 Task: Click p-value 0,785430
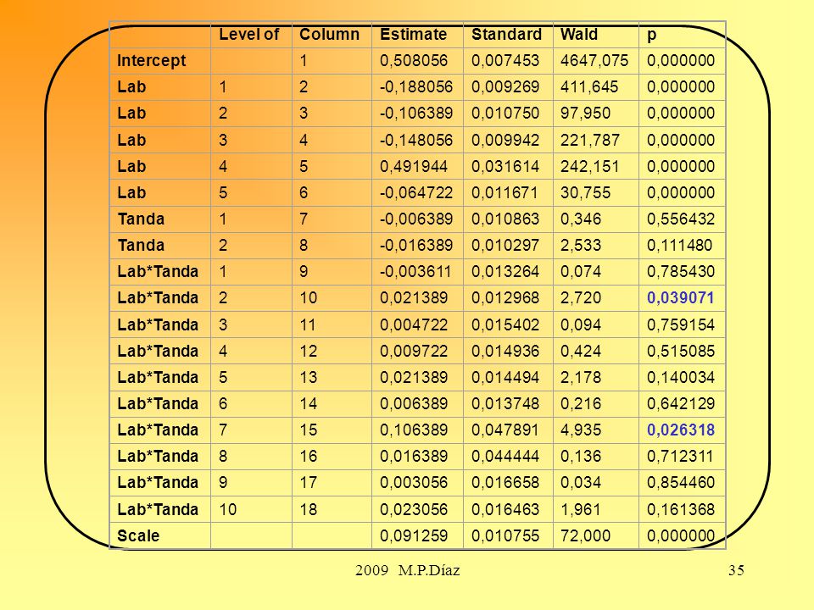pyautogui.click(x=681, y=271)
